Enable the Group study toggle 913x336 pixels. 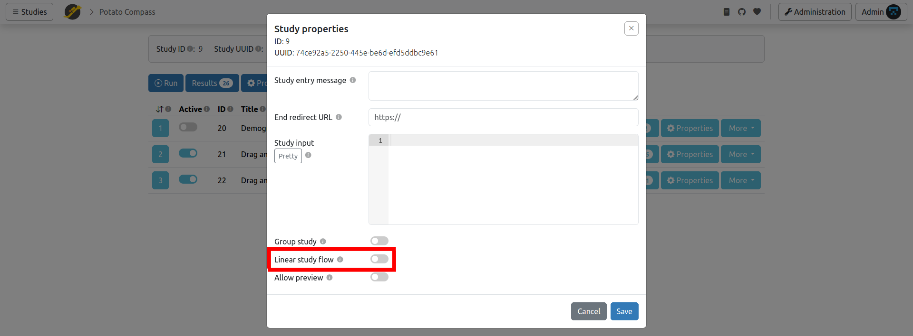(x=379, y=241)
